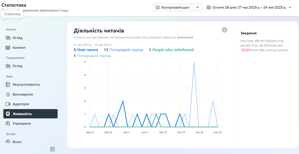Screen dimensions: 299x154
Task: Click the приблизний link in description
Action: (x=185, y=38)
